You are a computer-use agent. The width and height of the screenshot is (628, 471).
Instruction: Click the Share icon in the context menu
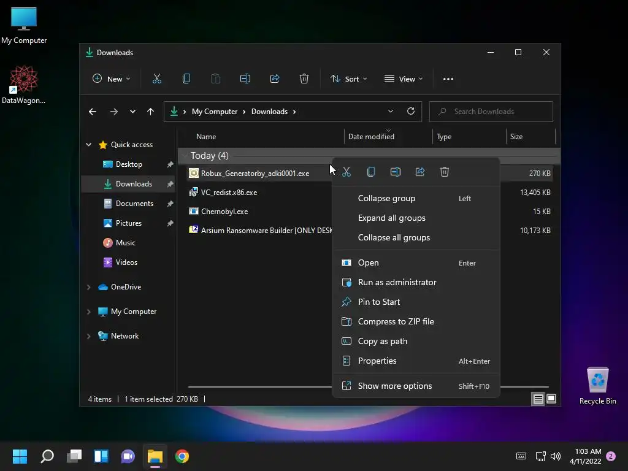pyautogui.click(x=419, y=172)
